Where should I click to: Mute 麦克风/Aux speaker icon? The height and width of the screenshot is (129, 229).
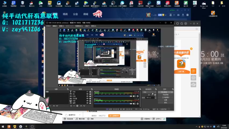[134, 104]
